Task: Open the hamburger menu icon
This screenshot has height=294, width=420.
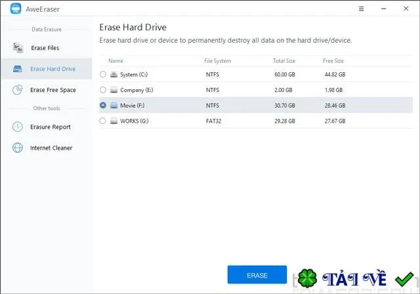Action: [362, 9]
